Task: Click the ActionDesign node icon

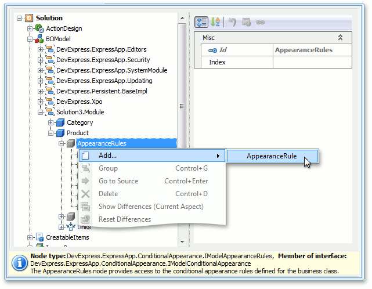Action: [x=39, y=28]
